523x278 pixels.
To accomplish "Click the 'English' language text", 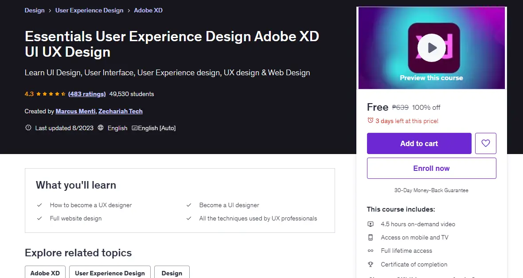I will [x=117, y=128].
